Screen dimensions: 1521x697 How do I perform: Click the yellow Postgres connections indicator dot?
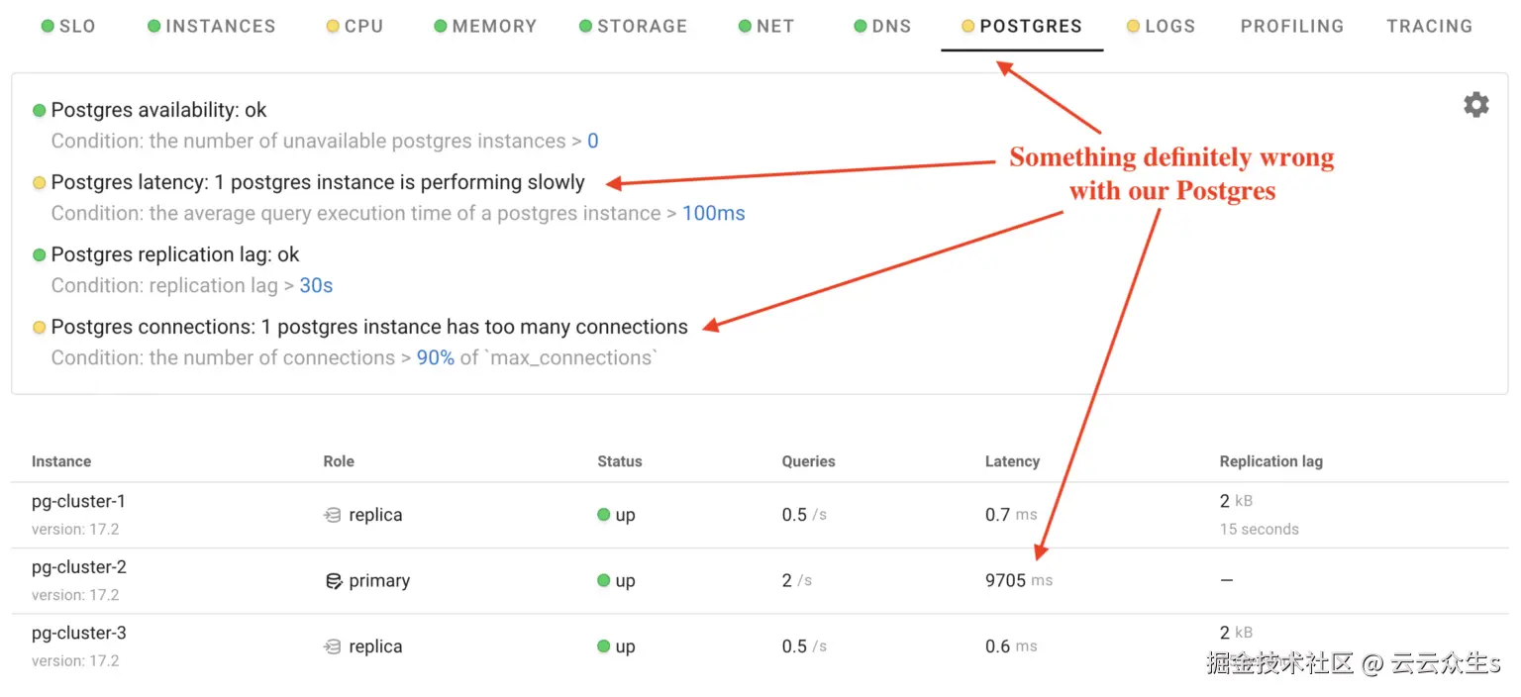pyautogui.click(x=40, y=328)
